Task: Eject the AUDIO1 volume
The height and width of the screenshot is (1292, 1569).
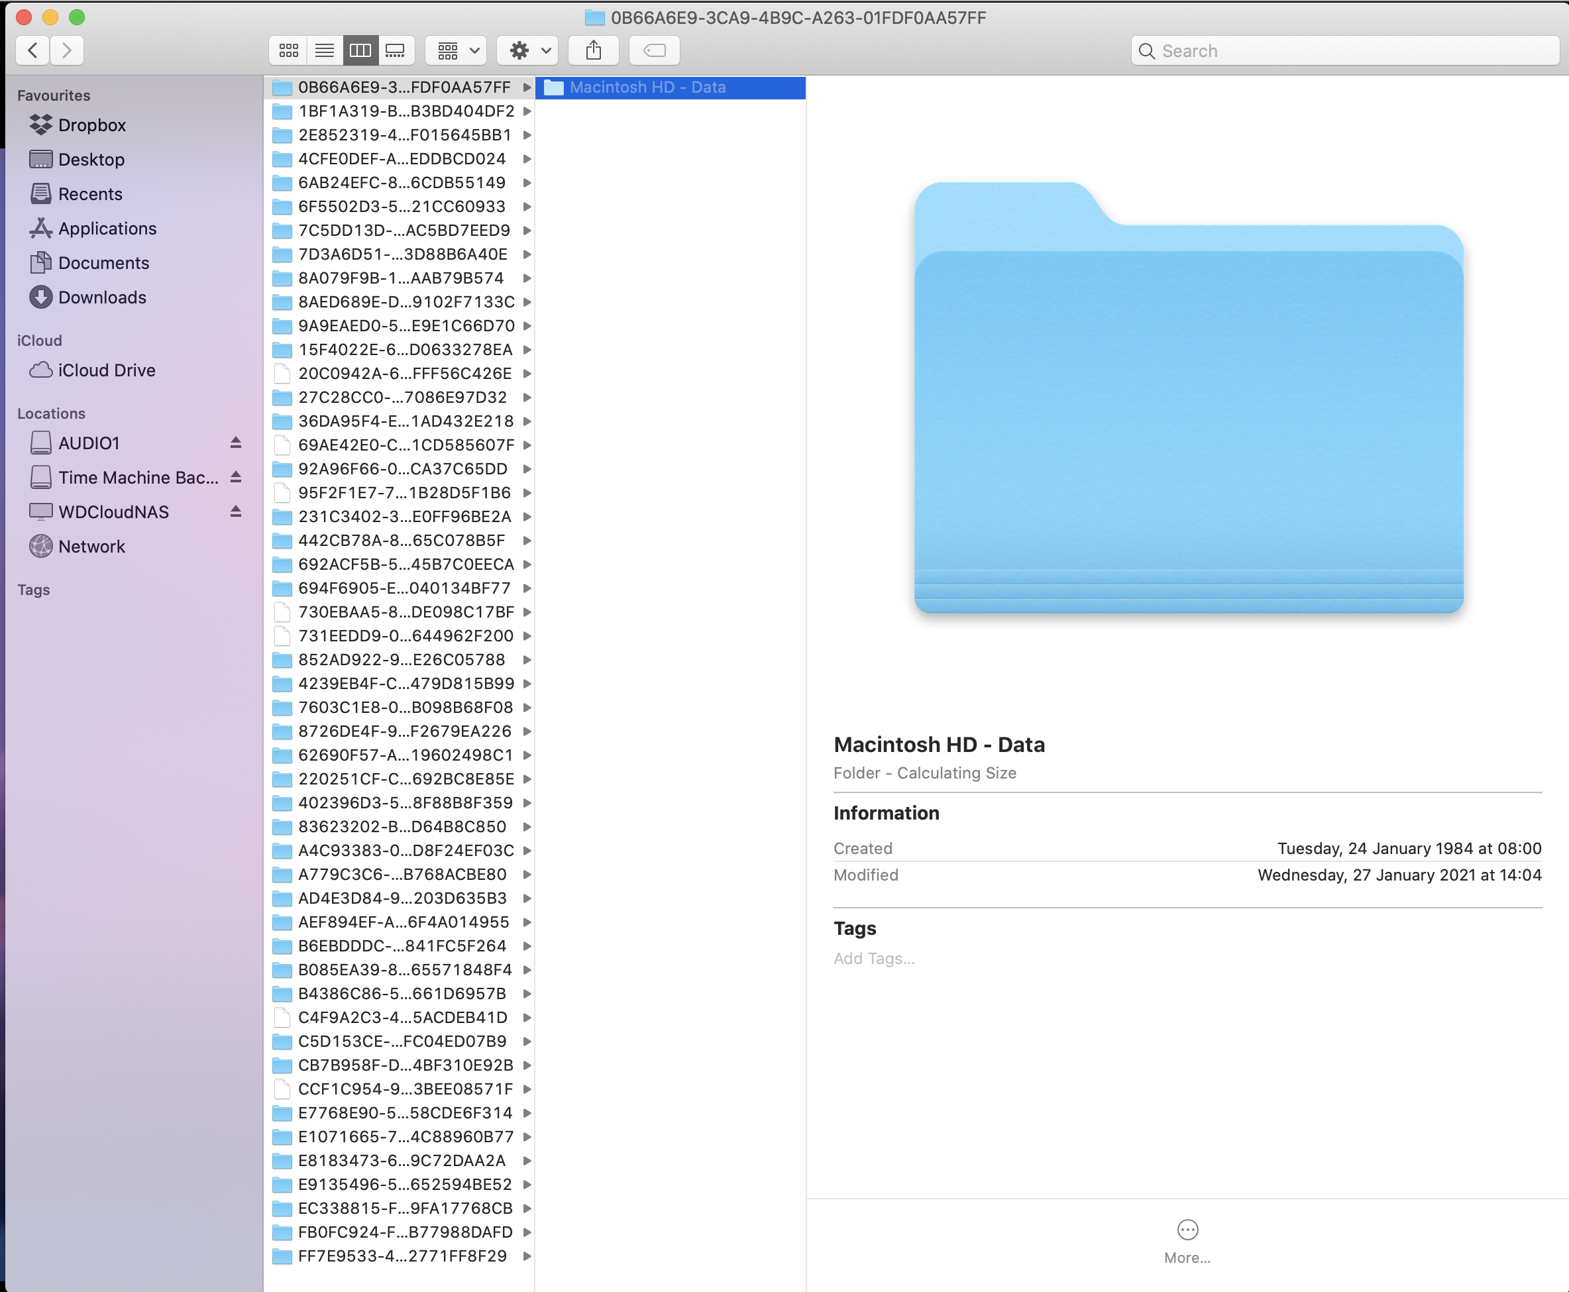Action: (235, 443)
